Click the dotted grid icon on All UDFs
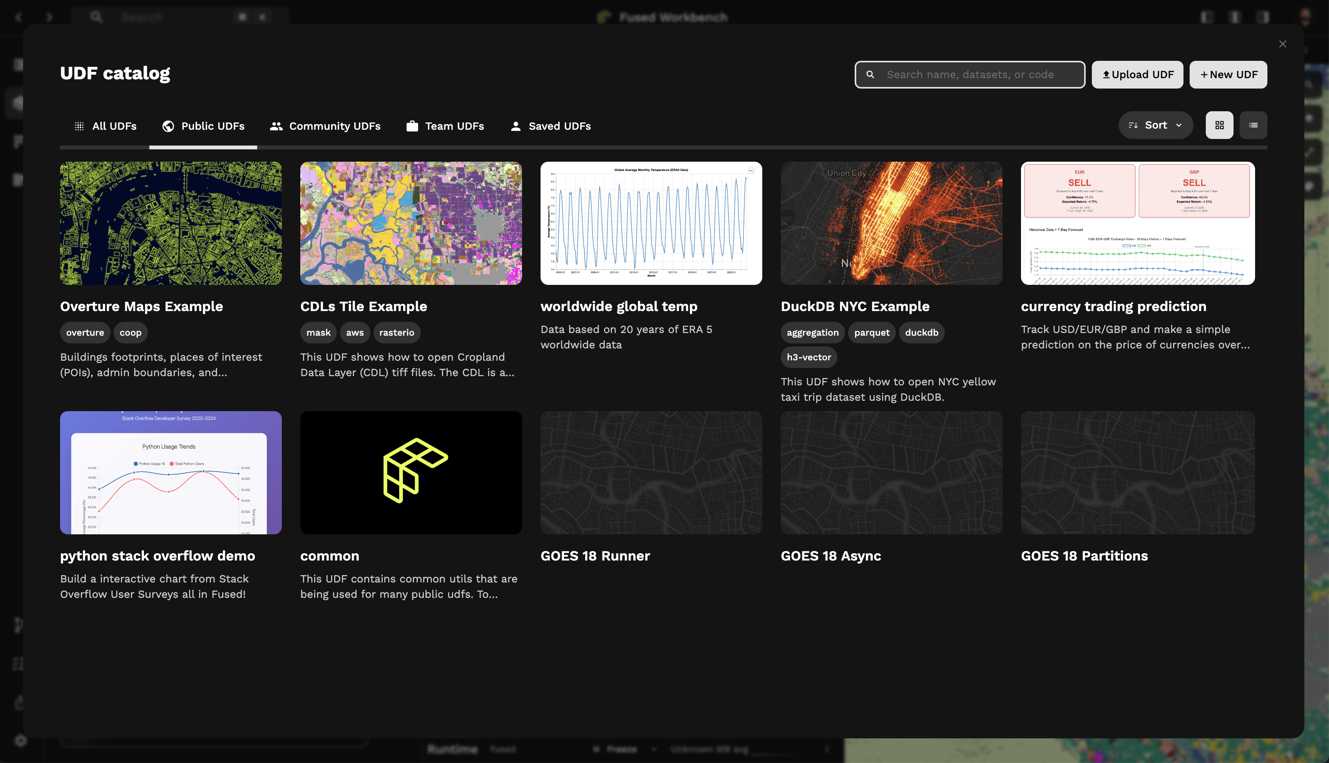The image size is (1329, 763). [79, 126]
